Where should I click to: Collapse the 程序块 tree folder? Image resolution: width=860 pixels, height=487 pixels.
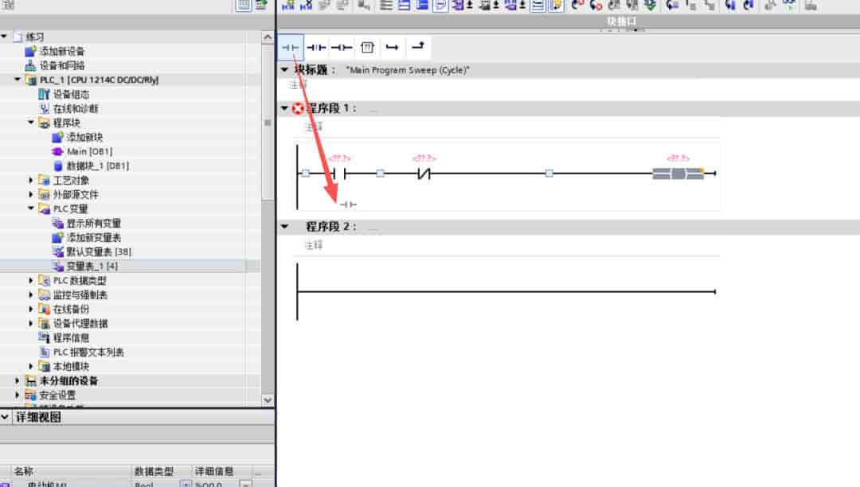[31, 123]
